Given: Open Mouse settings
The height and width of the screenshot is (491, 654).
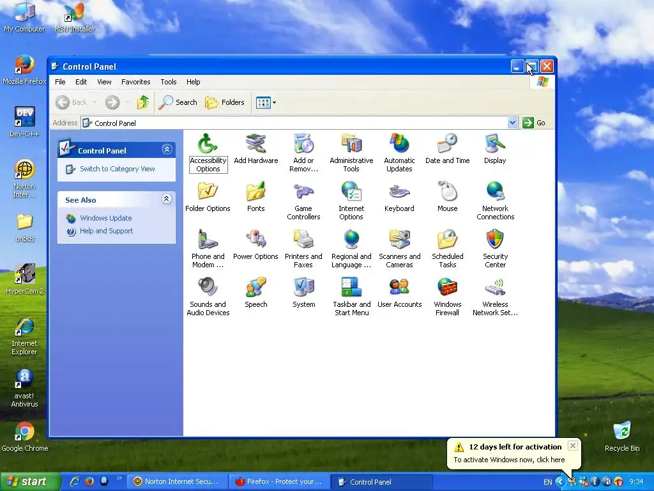Looking at the screenshot, I should click(x=447, y=197).
